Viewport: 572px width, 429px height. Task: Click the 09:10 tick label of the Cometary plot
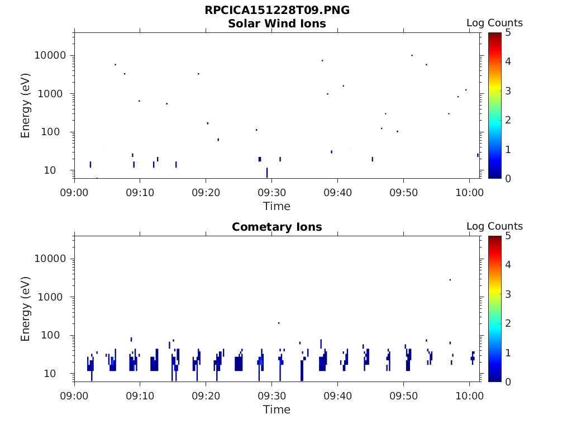pyautogui.click(x=140, y=396)
